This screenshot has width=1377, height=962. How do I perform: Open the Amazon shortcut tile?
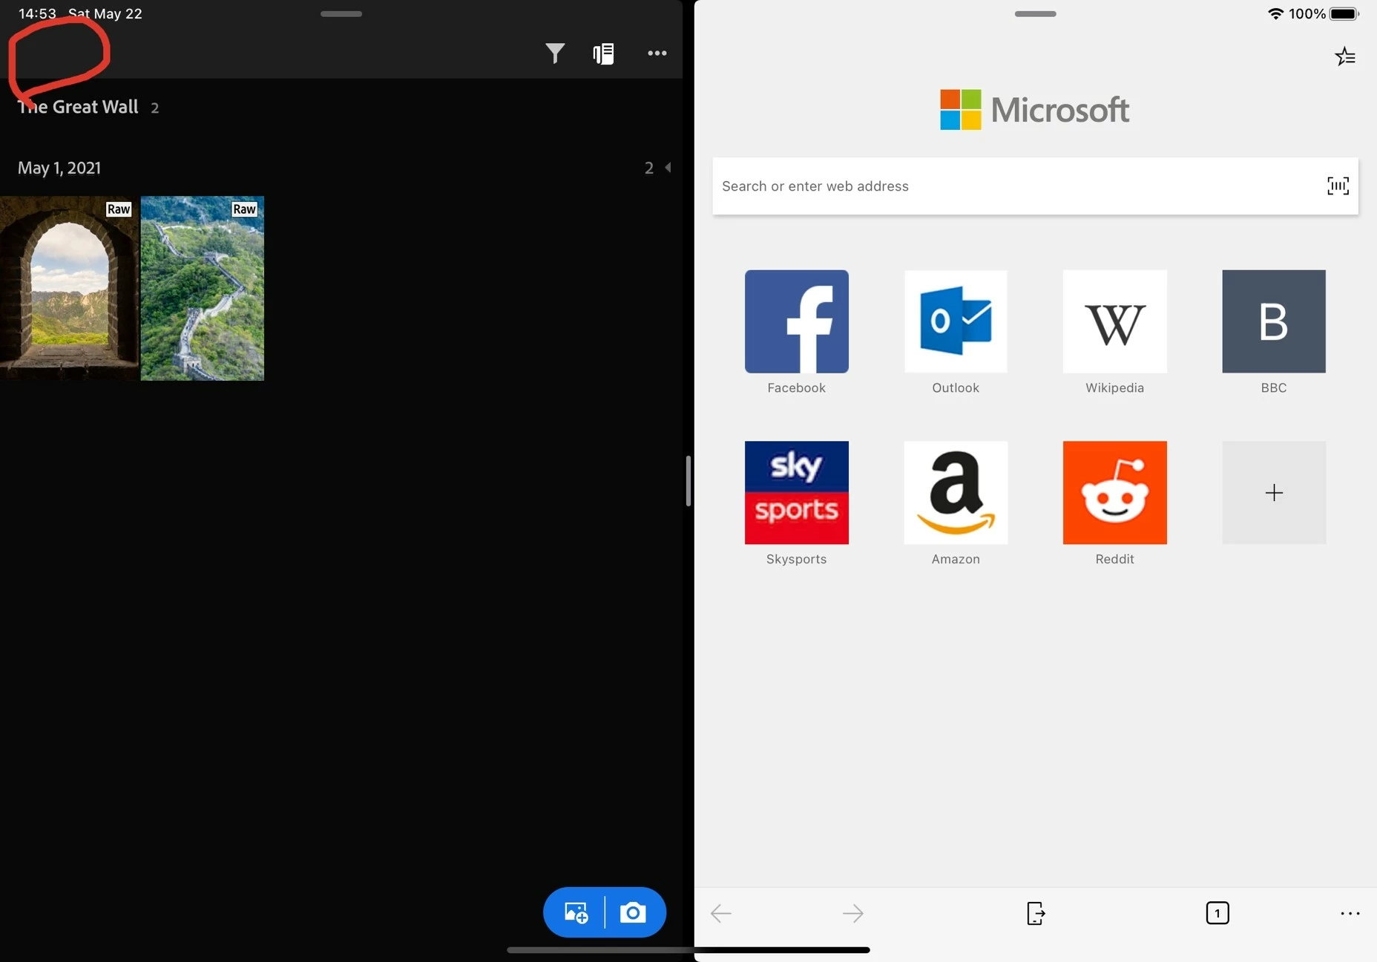click(x=956, y=493)
